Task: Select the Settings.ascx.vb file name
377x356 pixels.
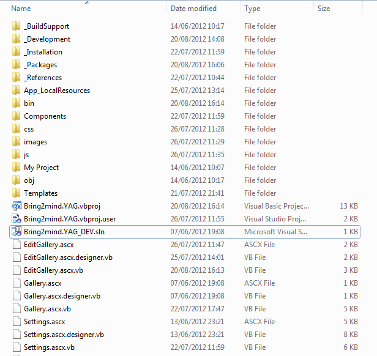Action: pos(50,347)
